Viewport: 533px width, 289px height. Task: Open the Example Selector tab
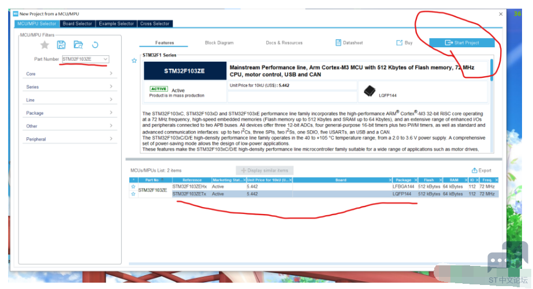pos(116,24)
